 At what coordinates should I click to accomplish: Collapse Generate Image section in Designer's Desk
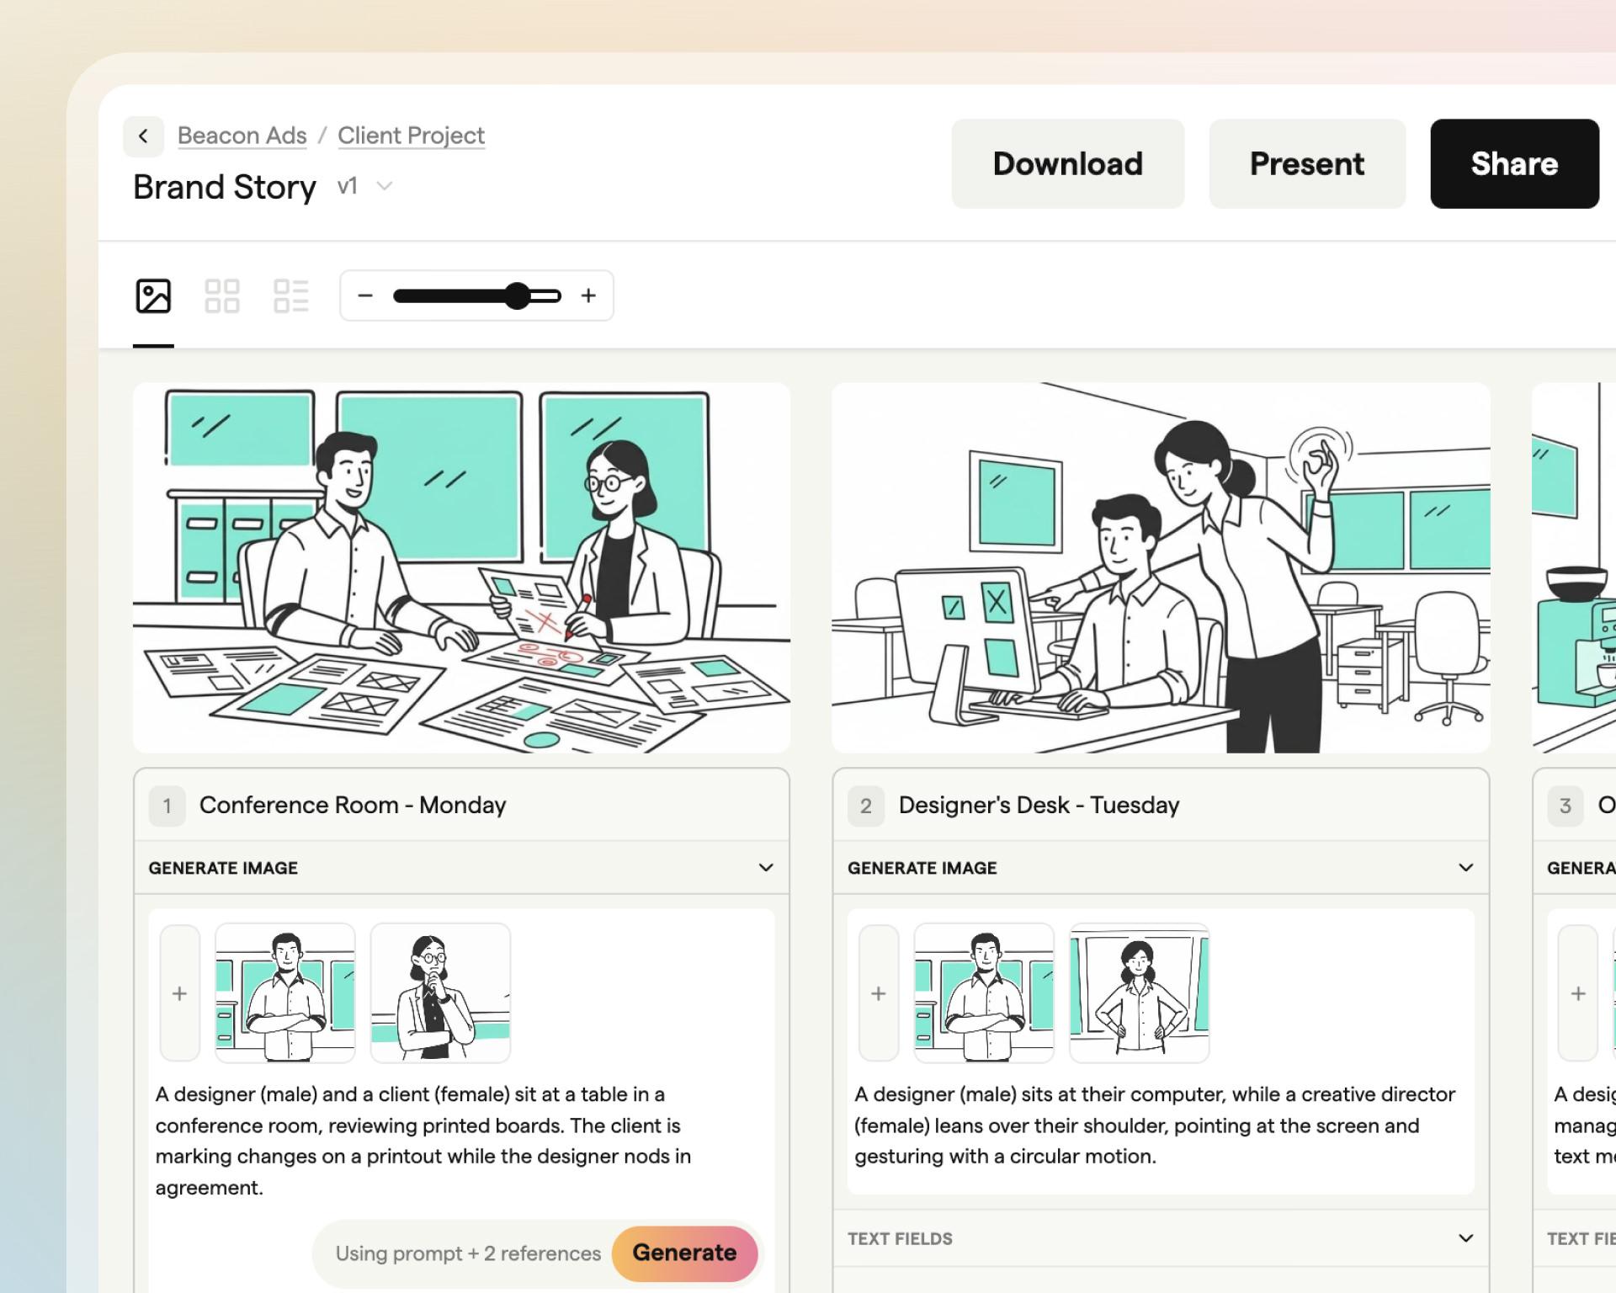1465,868
